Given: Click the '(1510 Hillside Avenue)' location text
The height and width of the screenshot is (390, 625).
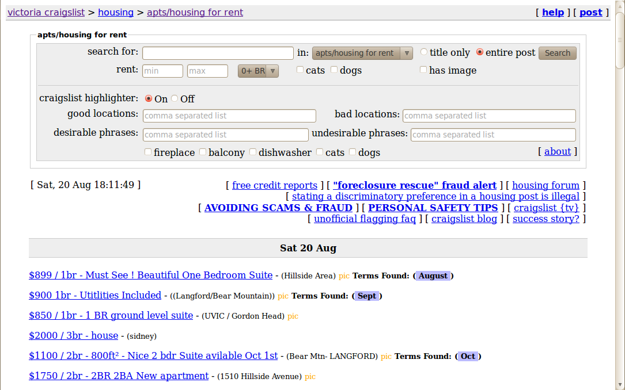Looking at the screenshot, I should click(259, 376).
